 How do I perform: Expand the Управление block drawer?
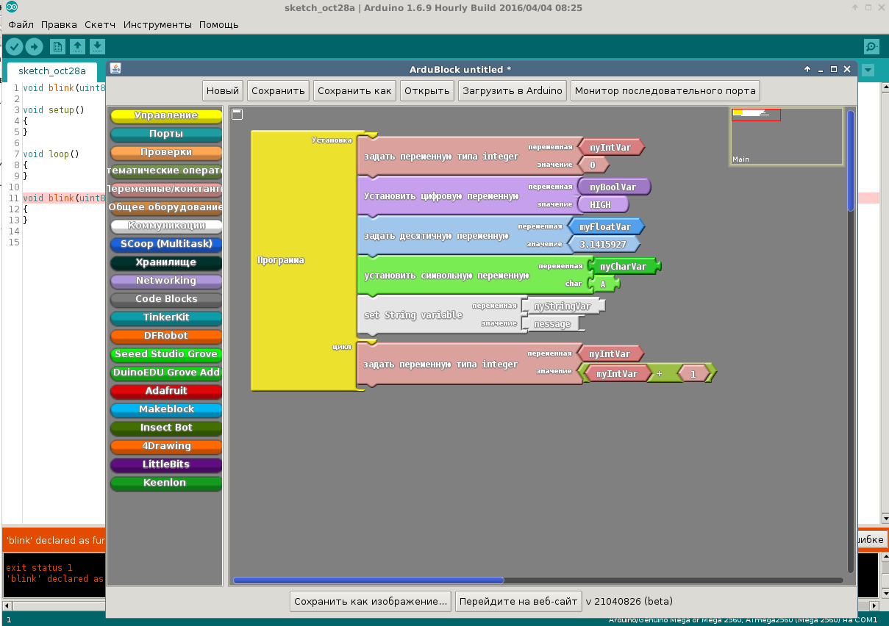pyautogui.click(x=166, y=116)
